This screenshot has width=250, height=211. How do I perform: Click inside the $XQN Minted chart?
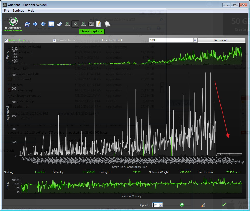131,113
